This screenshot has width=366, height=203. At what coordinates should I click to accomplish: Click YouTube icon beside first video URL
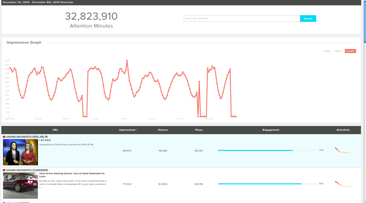(4, 137)
